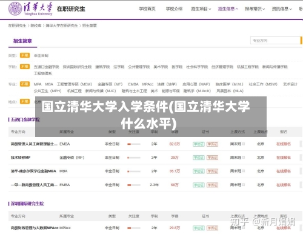The image size is (303, 234).
Task: Open the 高级财务管理与大数据MPAcc program title
Action: (x=35, y=228)
